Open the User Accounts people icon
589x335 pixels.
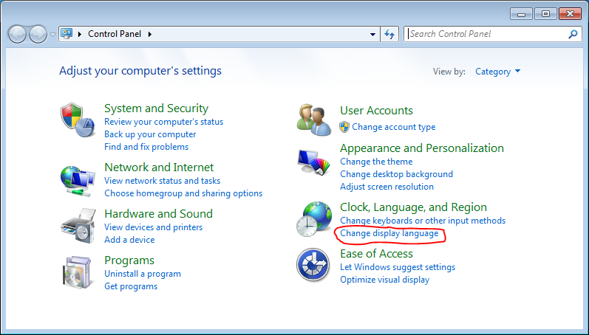click(x=314, y=120)
